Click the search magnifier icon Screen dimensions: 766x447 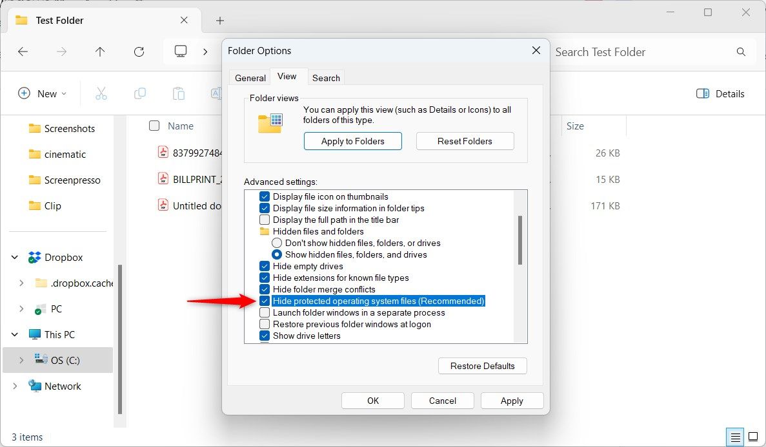(x=741, y=52)
